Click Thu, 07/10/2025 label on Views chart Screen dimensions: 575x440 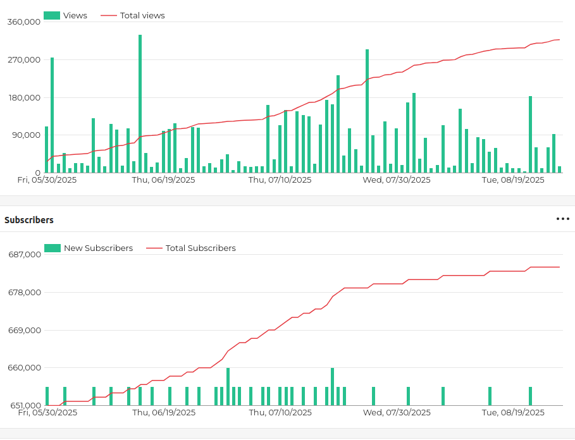280,180
